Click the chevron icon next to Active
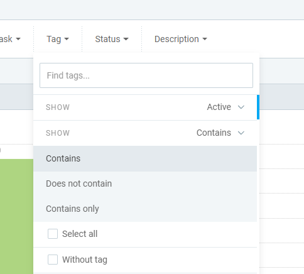This screenshot has width=304, height=274. [x=241, y=107]
